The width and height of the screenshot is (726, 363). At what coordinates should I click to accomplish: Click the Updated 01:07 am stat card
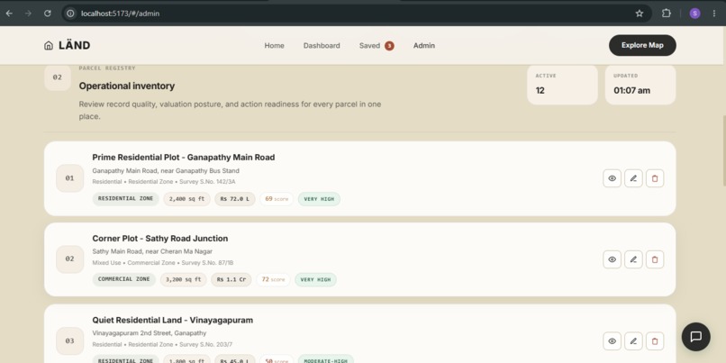click(640, 85)
